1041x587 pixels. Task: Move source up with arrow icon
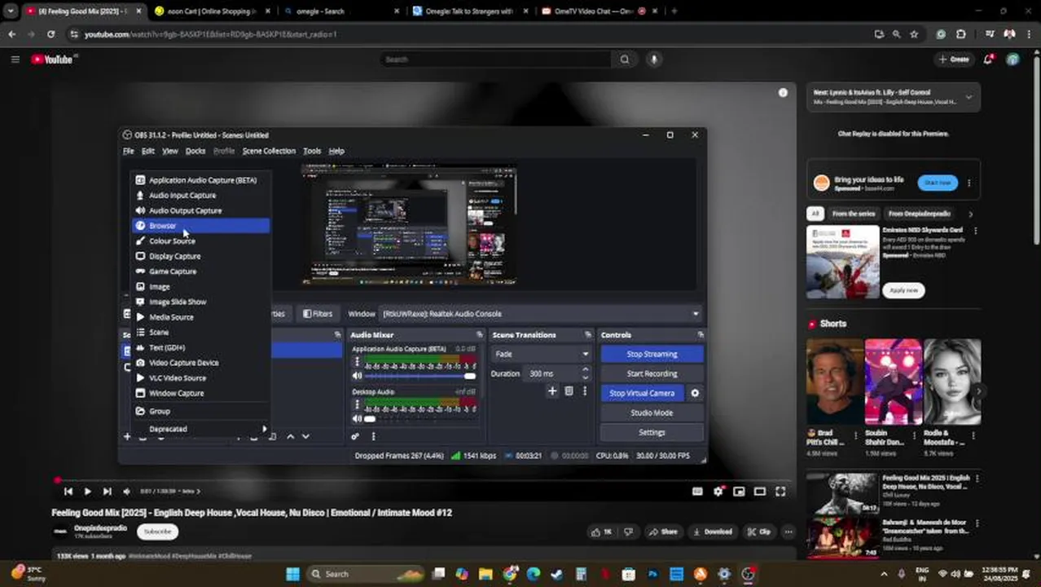(290, 436)
